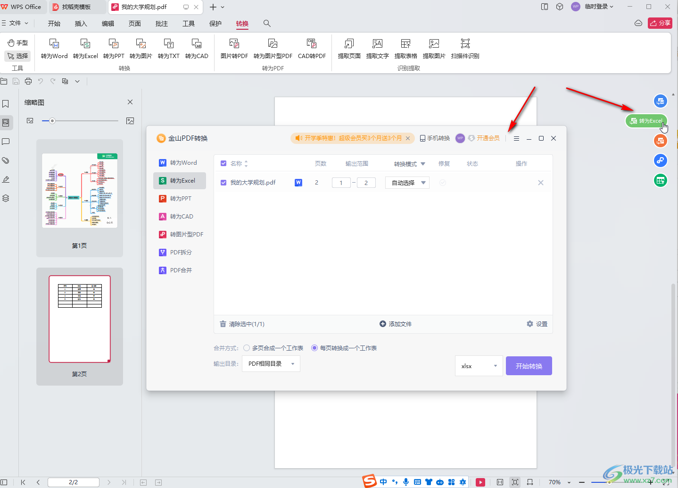Click the 清除选中(1/1) button
This screenshot has height=488, width=678.
(242, 324)
